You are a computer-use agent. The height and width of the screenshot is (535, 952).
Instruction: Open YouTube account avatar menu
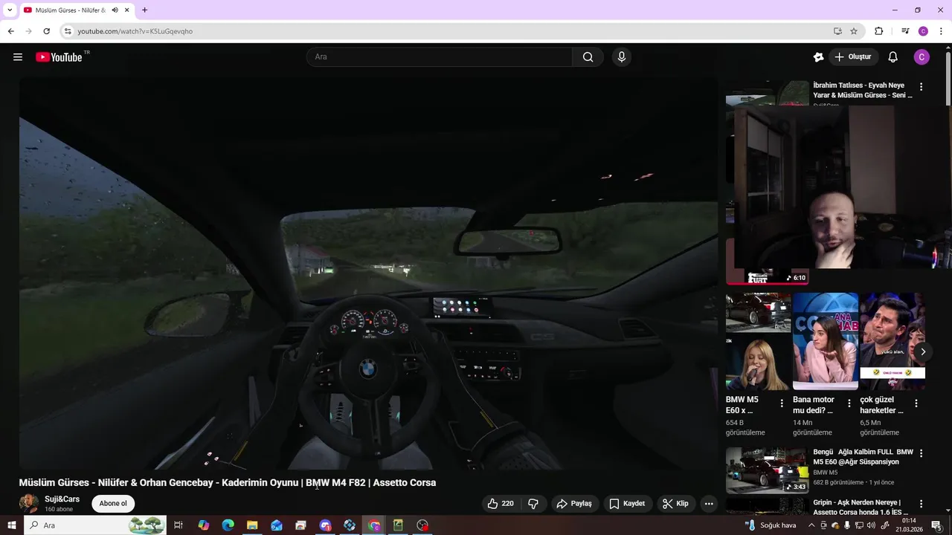[922, 57]
